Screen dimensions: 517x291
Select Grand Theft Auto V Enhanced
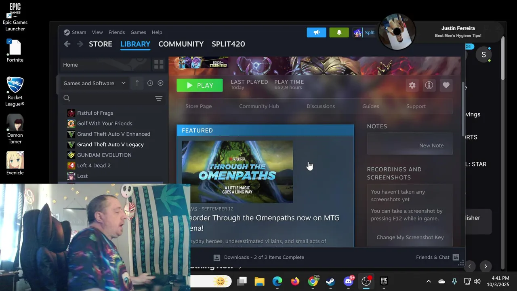[113, 134]
